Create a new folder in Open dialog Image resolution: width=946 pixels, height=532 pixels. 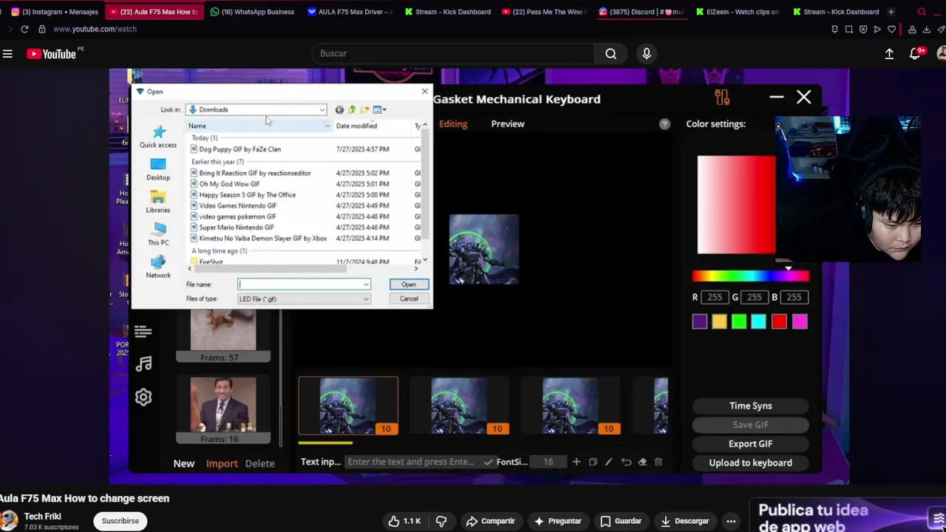364,109
